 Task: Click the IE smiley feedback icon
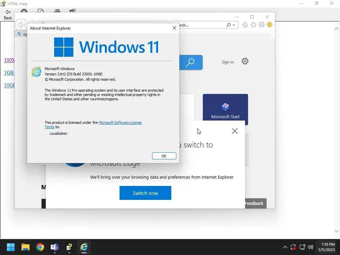270,25
